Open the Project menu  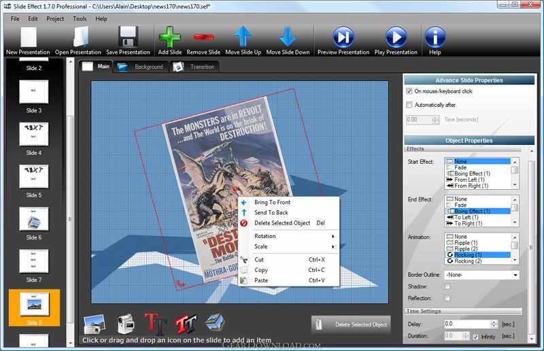55,19
